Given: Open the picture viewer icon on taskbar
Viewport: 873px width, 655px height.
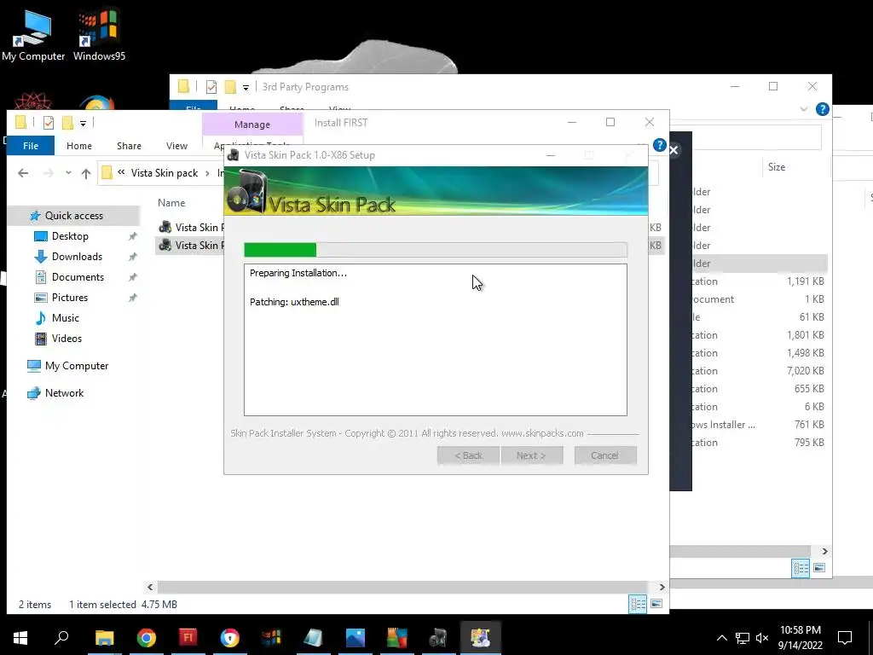Looking at the screenshot, I should pyautogui.click(x=356, y=637).
